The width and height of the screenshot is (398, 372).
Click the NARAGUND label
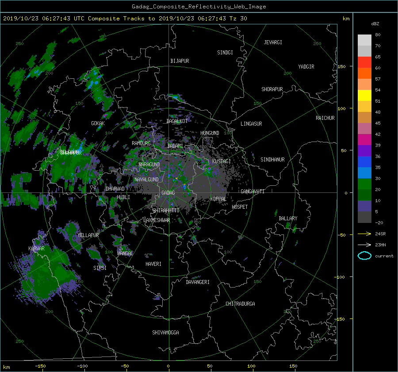click(x=149, y=165)
